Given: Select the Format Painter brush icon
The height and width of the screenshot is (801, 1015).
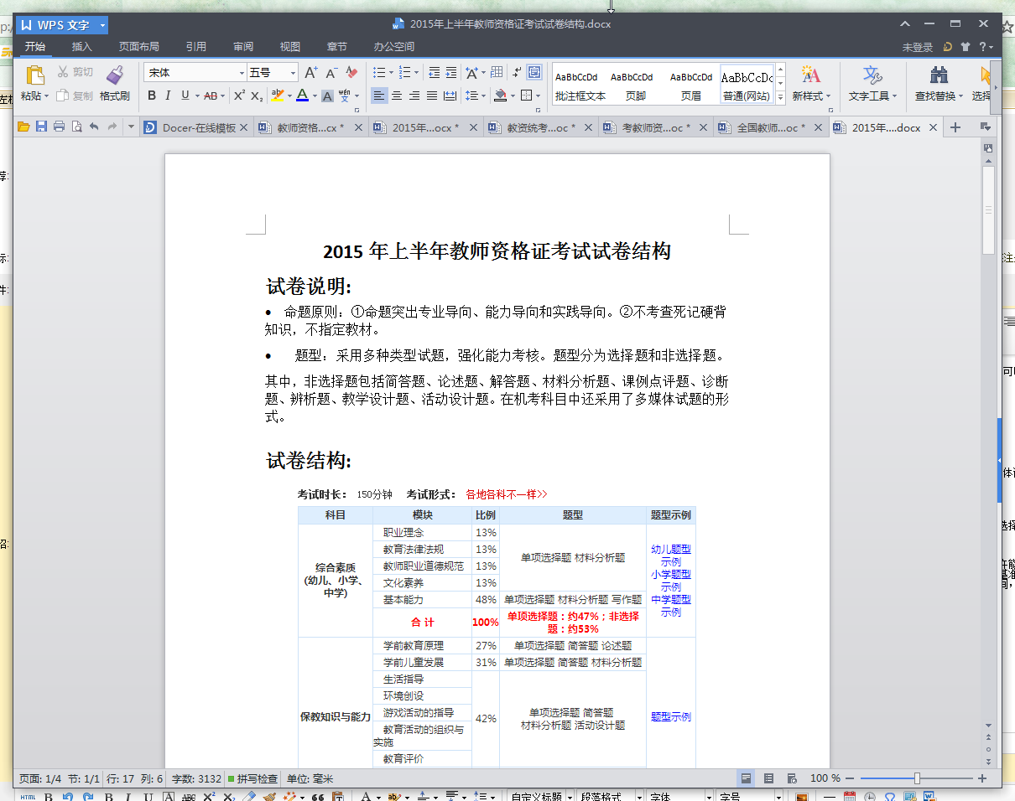Looking at the screenshot, I should pyautogui.click(x=115, y=75).
